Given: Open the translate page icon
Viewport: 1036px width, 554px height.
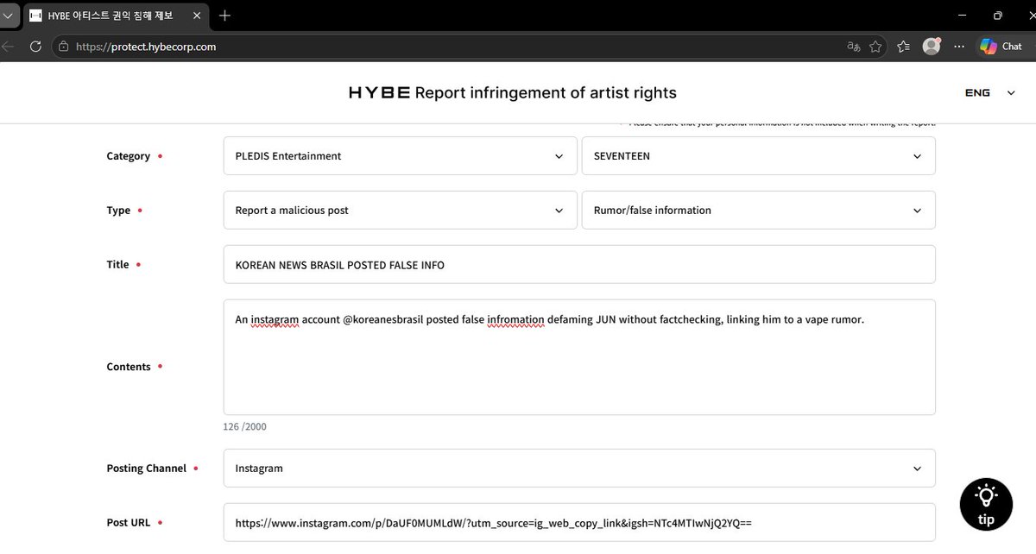Looking at the screenshot, I should tap(854, 47).
